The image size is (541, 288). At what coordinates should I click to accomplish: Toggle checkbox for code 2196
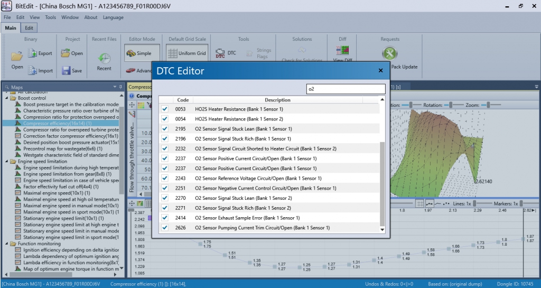coord(165,138)
